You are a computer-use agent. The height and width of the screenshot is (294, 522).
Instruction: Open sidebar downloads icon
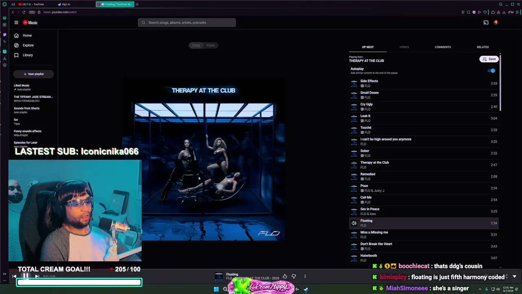point(4,58)
